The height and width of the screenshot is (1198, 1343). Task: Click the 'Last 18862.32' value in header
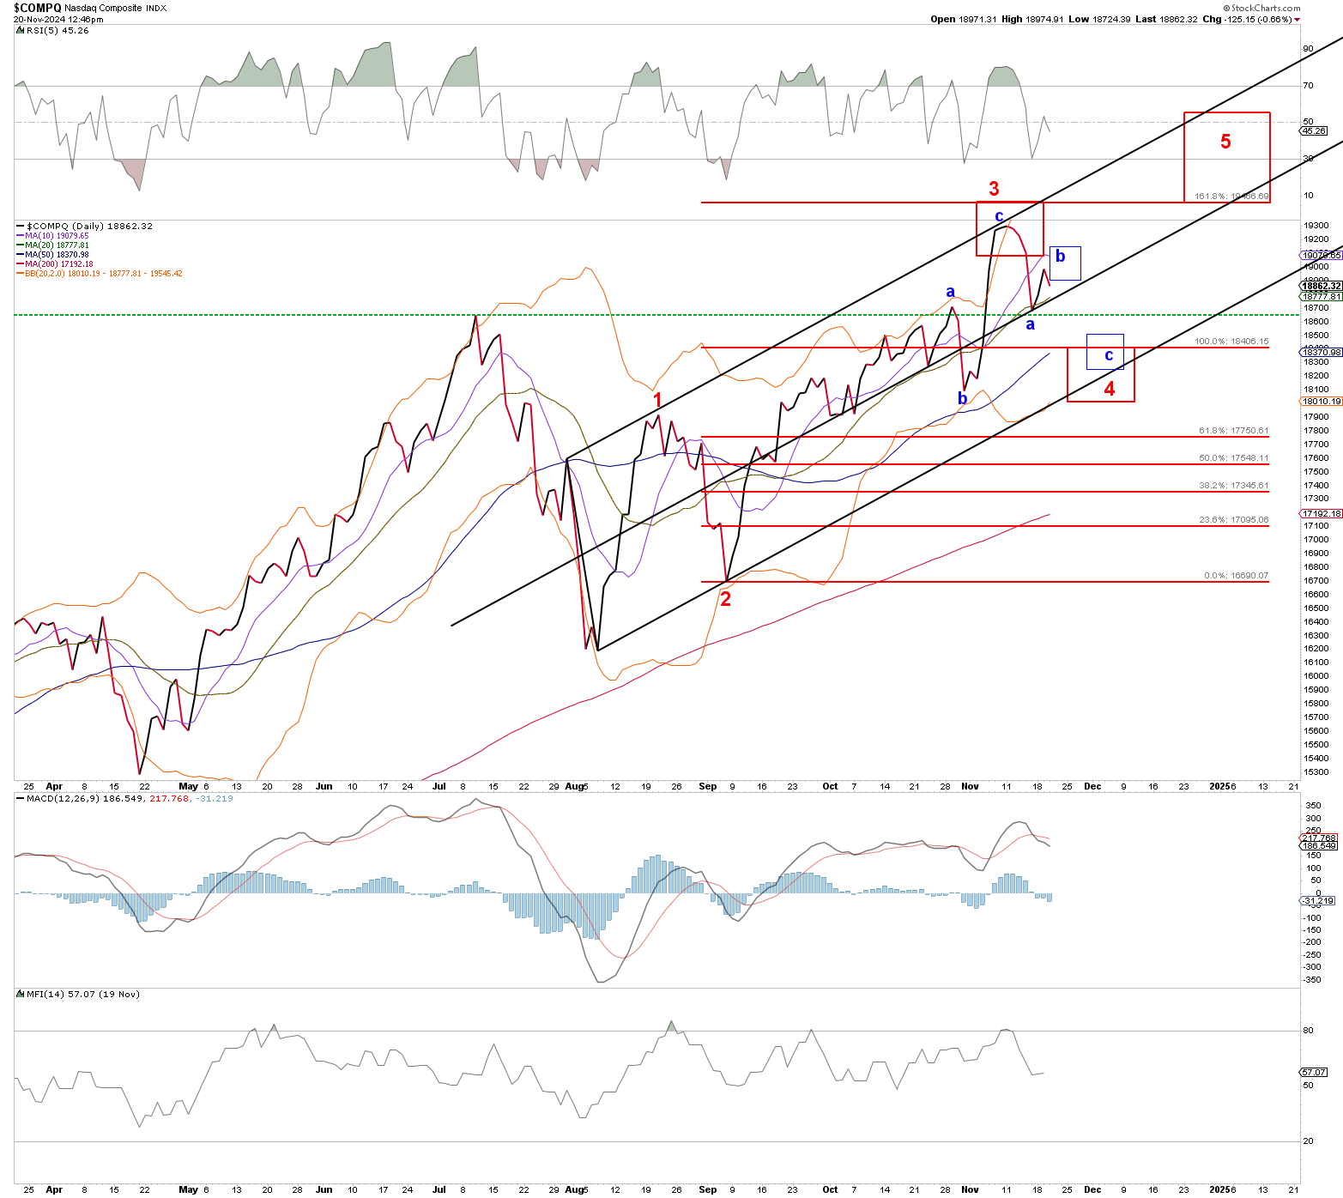[x=1166, y=20]
